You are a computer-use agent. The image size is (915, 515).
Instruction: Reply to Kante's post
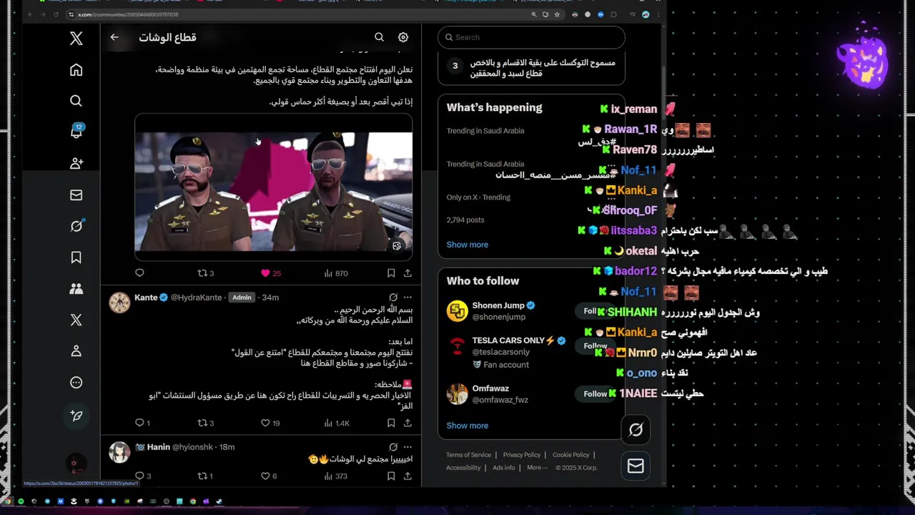(142, 423)
